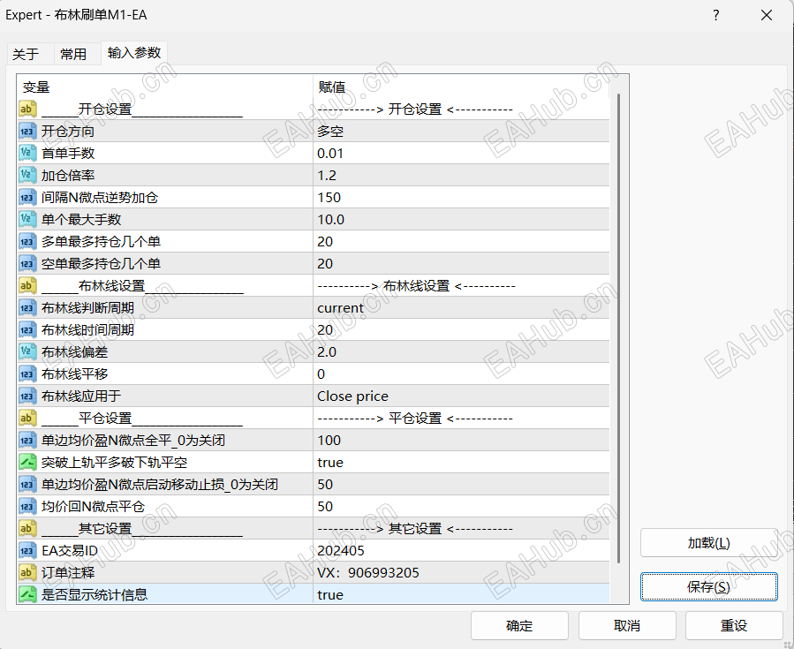Click the double-type icon next to 首单手数
Viewport: 794px width, 649px height.
tap(27, 153)
